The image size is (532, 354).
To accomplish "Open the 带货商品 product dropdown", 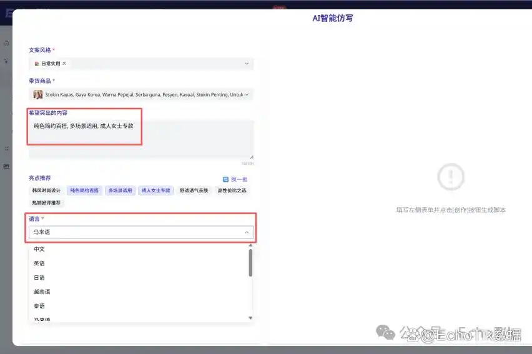I will pyautogui.click(x=247, y=95).
